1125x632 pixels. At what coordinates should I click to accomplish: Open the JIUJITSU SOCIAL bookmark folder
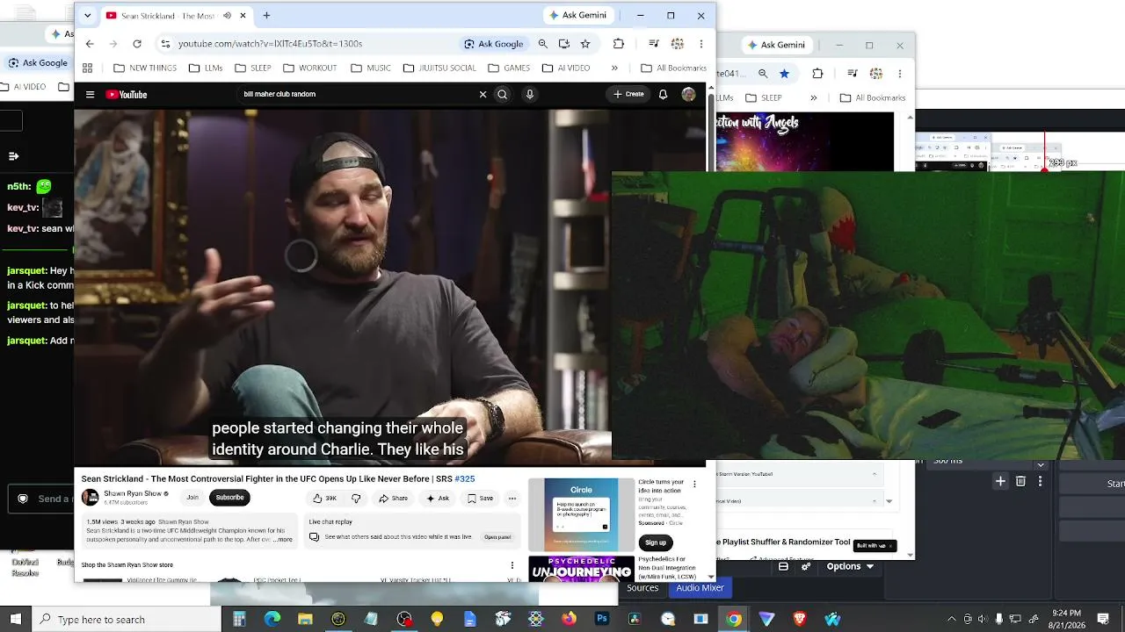[439, 68]
